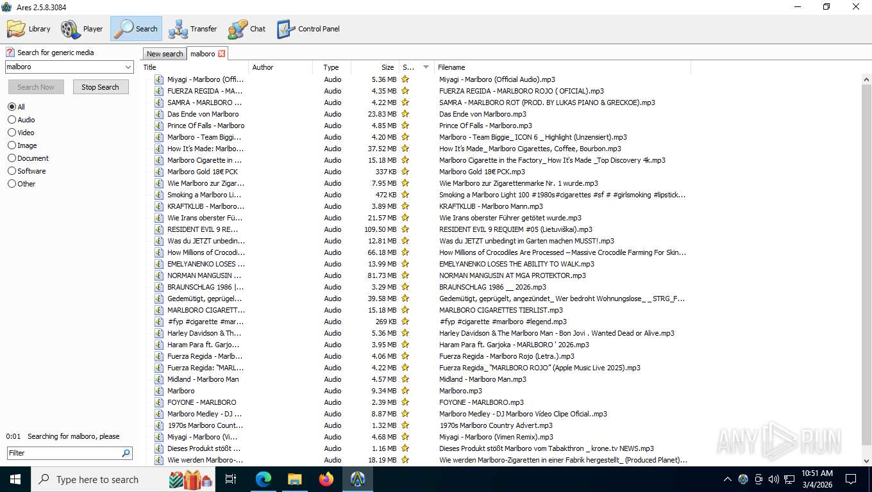This screenshot has width=872, height=492.
Task: Switch to the New search tab
Action: point(165,54)
